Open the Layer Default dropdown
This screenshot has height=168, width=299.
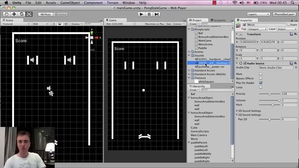click(287, 29)
